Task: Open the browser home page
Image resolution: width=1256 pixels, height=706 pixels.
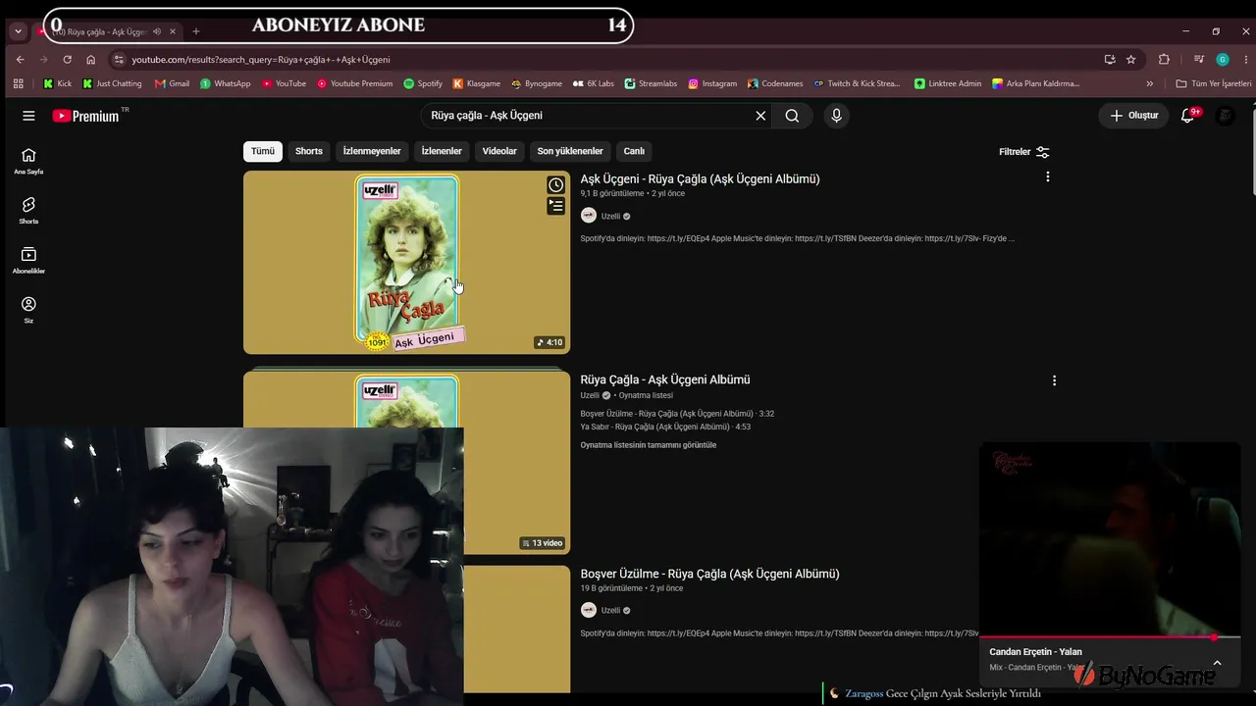Action: click(x=90, y=59)
